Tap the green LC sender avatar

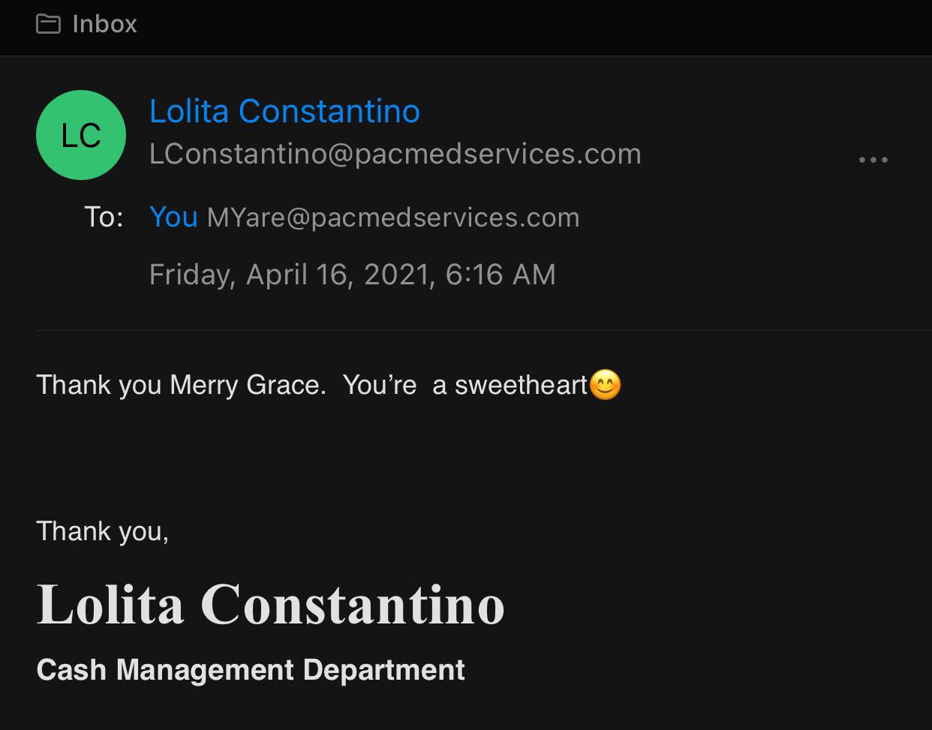point(81,135)
